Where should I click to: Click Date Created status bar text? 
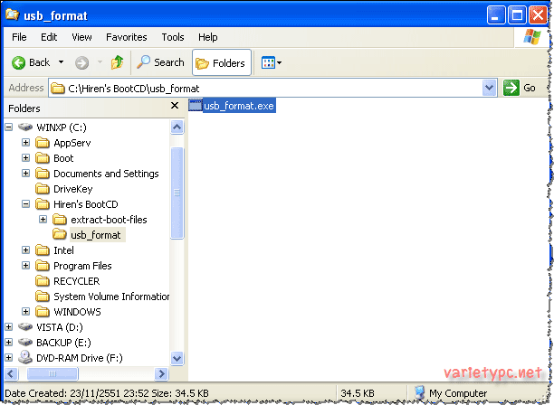tap(106, 393)
